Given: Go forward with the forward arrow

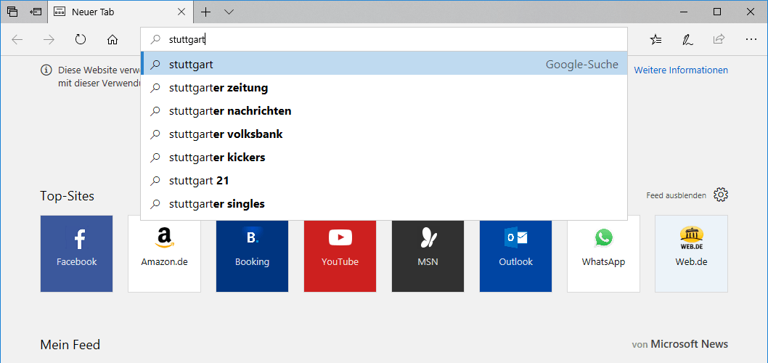Looking at the screenshot, I should pyautogui.click(x=49, y=40).
